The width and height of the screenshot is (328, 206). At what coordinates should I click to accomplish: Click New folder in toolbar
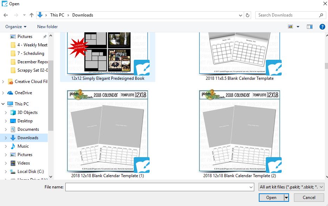(47, 27)
